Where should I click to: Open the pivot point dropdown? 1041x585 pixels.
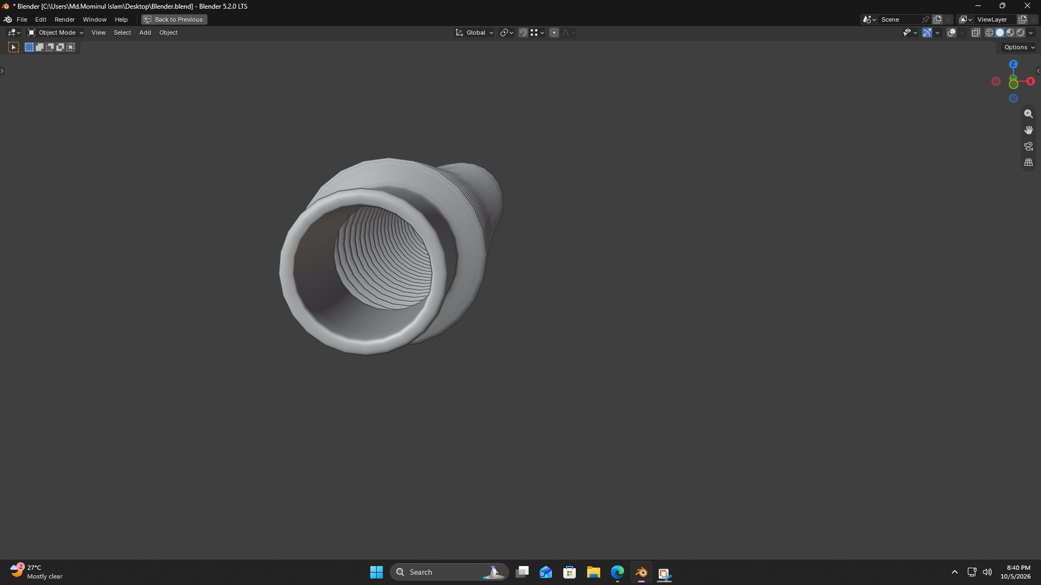click(506, 32)
